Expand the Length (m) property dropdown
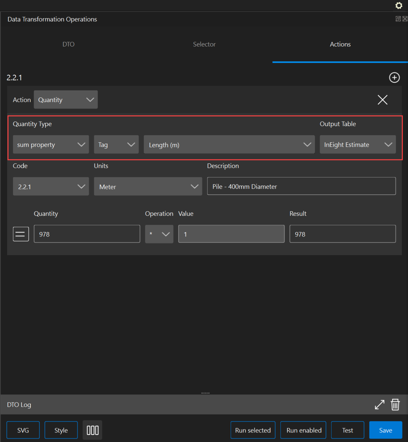The height and width of the screenshot is (442, 408). (229, 145)
